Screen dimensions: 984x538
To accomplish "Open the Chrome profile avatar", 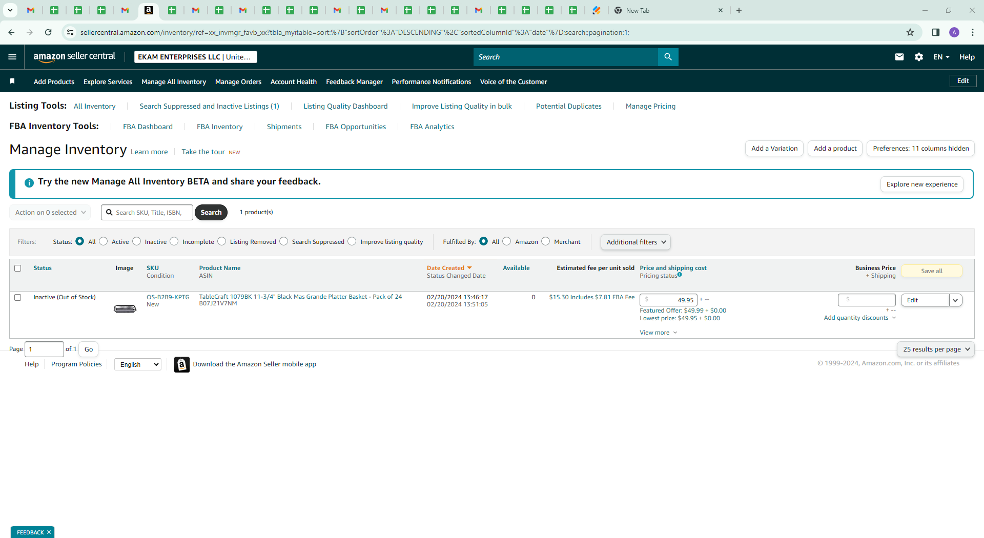I will pos(954,32).
